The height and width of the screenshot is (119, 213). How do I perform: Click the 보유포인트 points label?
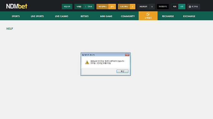143,7
